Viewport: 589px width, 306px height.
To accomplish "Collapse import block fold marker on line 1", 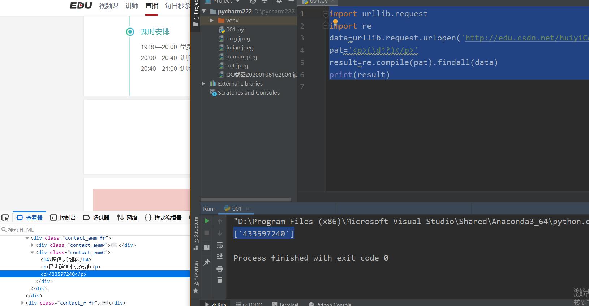I will (325, 14).
